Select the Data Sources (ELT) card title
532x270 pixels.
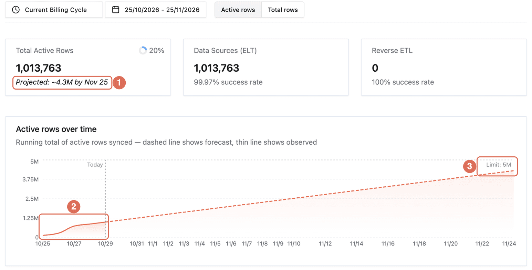tap(225, 51)
